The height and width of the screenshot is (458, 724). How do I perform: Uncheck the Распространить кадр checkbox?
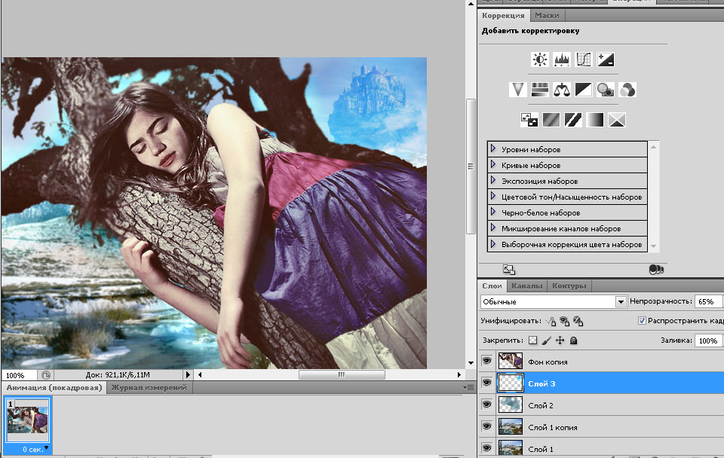click(642, 321)
